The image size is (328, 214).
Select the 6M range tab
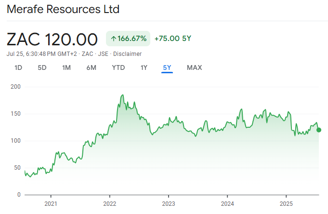[92, 67]
